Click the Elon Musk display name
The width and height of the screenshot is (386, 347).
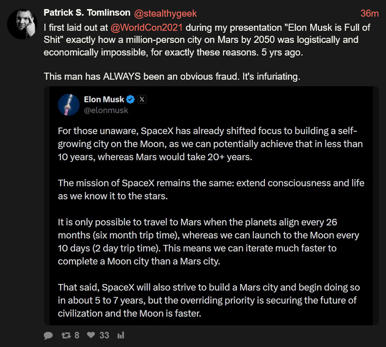(104, 99)
